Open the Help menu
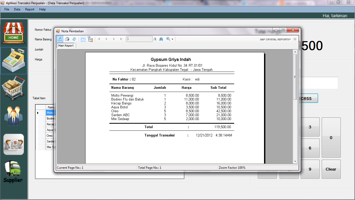 click(x=42, y=9)
